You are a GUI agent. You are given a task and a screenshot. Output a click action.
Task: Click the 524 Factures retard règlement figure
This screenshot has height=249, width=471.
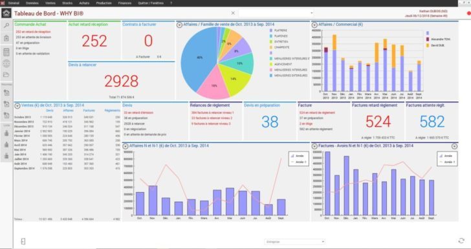(378, 122)
